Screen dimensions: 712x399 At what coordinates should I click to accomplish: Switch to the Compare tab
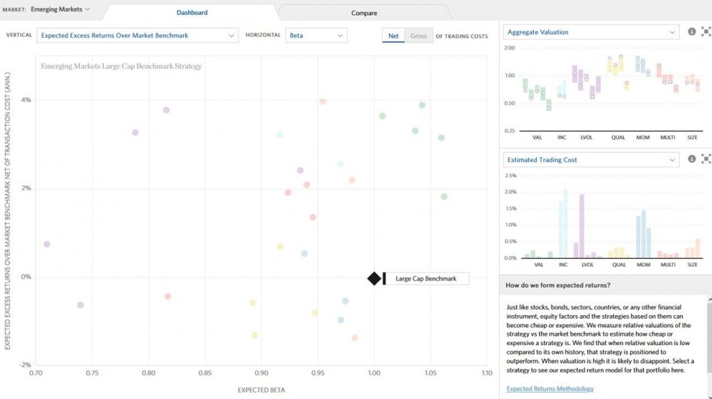click(364, 13)
